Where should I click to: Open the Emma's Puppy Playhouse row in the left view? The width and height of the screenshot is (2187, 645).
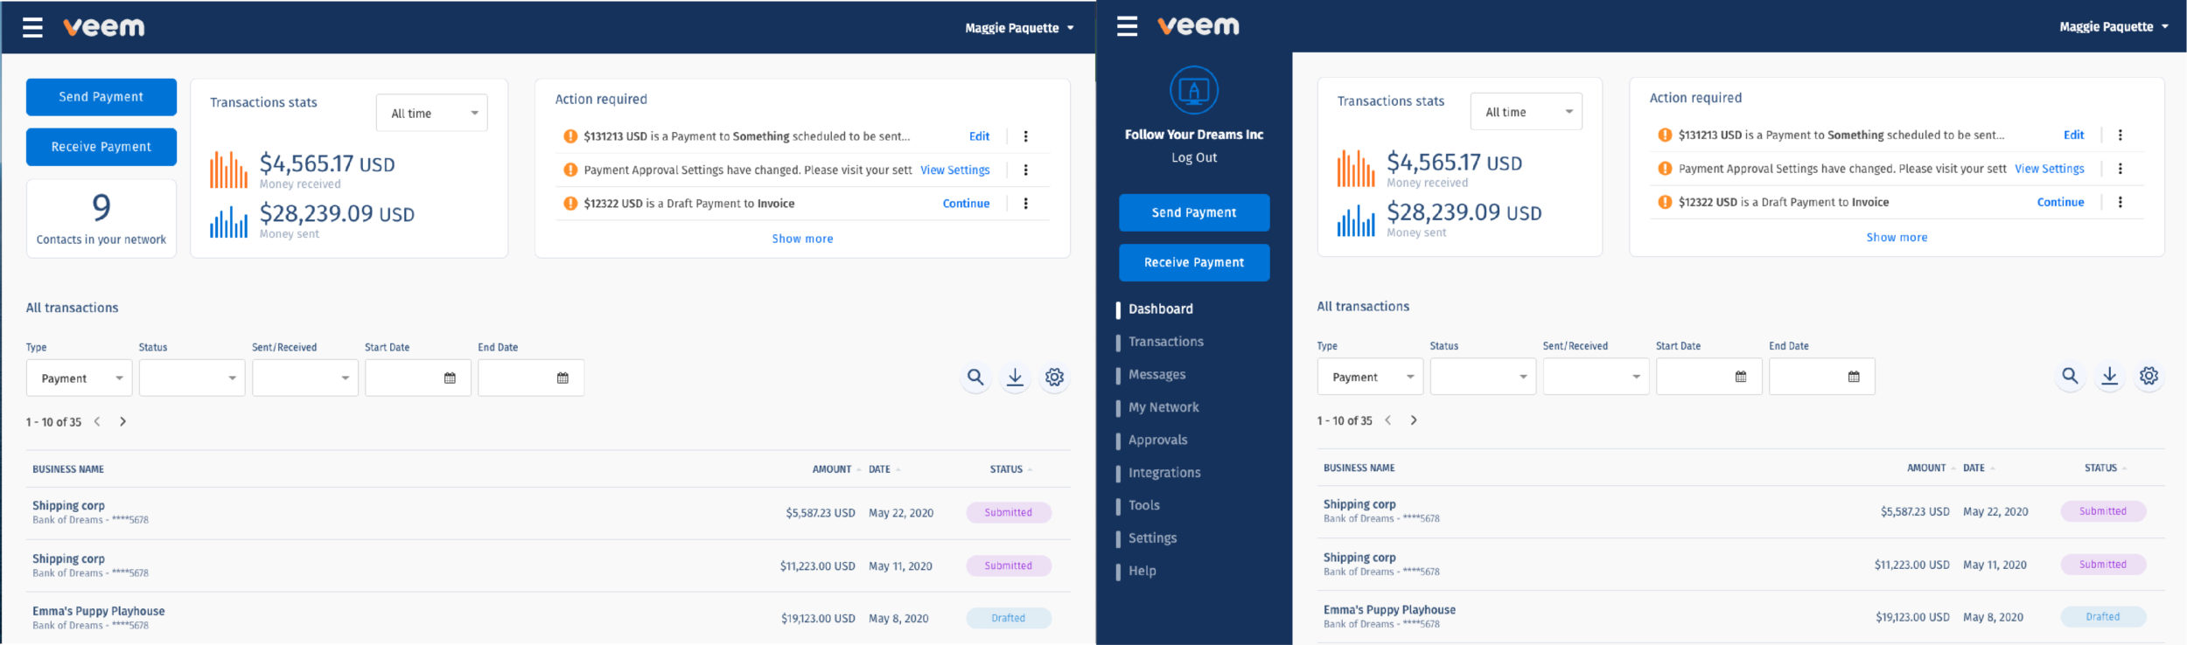click(548, 618)
